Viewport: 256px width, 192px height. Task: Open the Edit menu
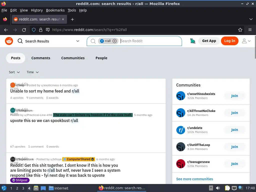[13, 10]
